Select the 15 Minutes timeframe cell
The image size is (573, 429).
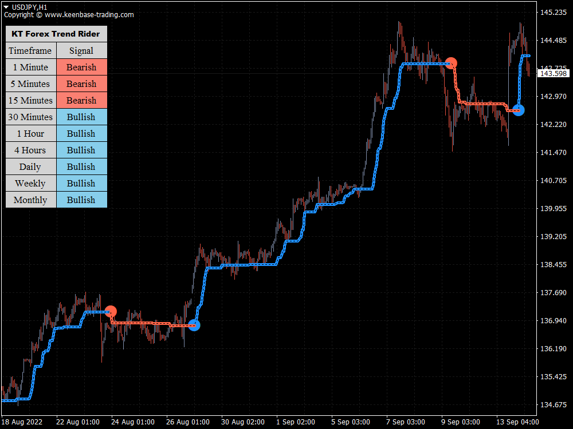pos(31,100)
